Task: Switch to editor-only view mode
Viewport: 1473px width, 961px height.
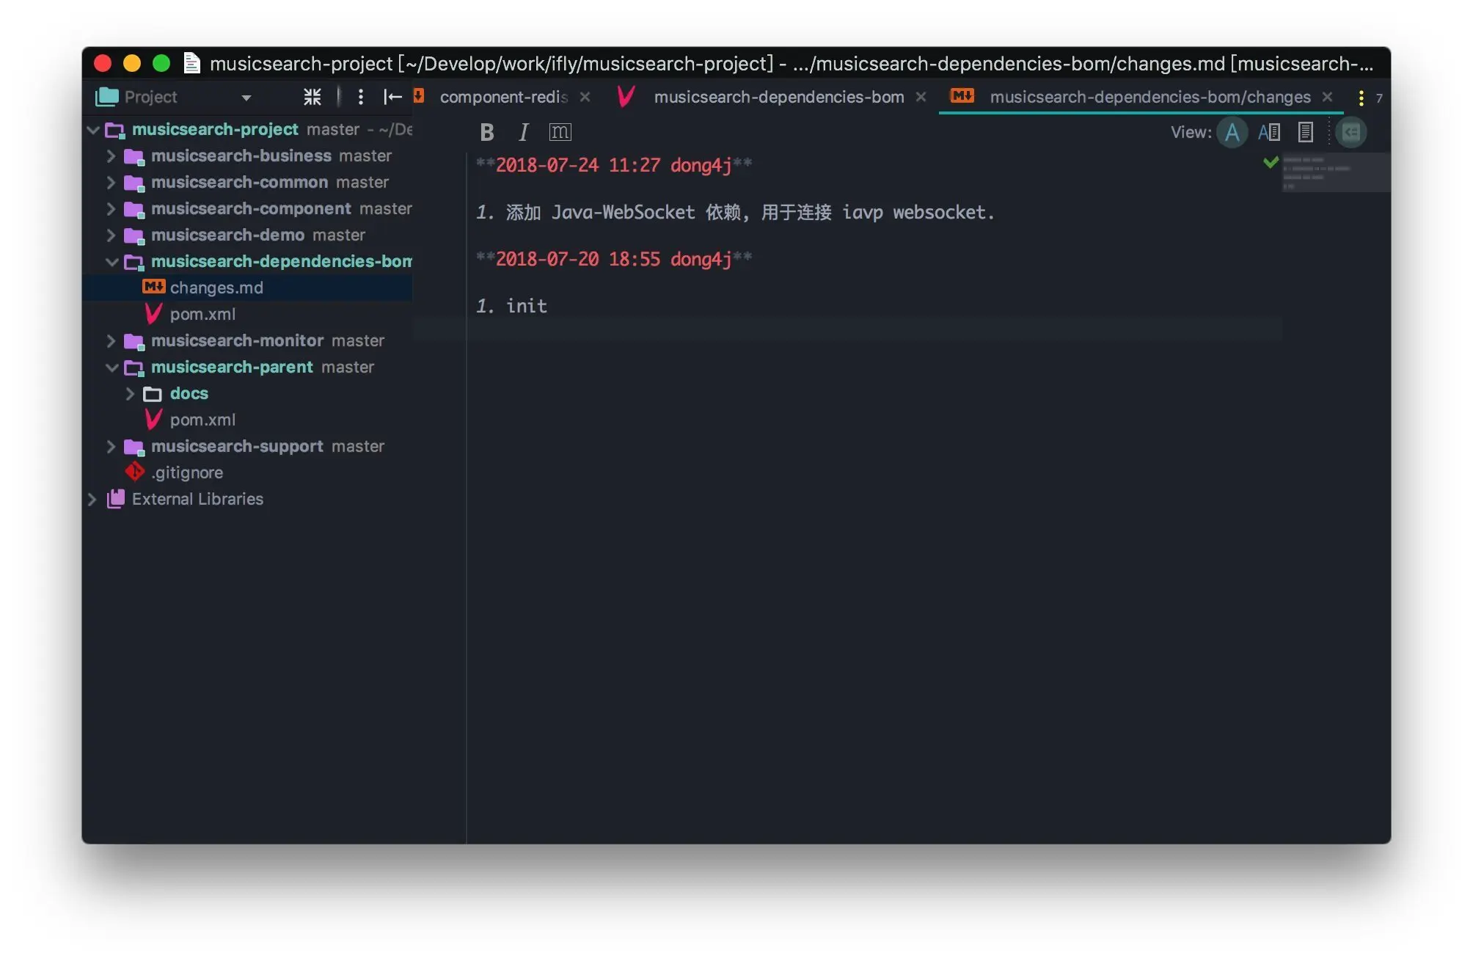Action: 1232,133
